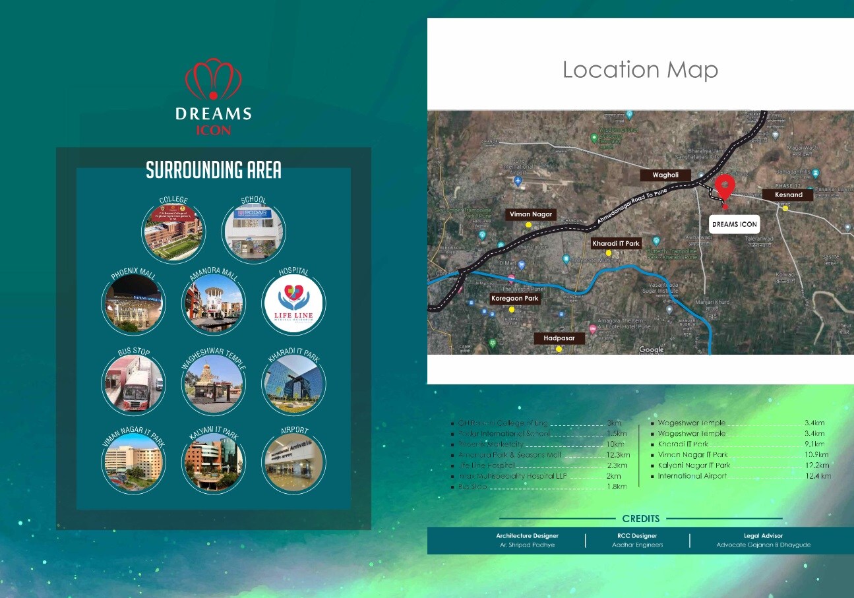The height and width of the screenshot is (598, 854).
Task: Click the yellow dot below Viman Nagar label
Action: click(528, 225)
